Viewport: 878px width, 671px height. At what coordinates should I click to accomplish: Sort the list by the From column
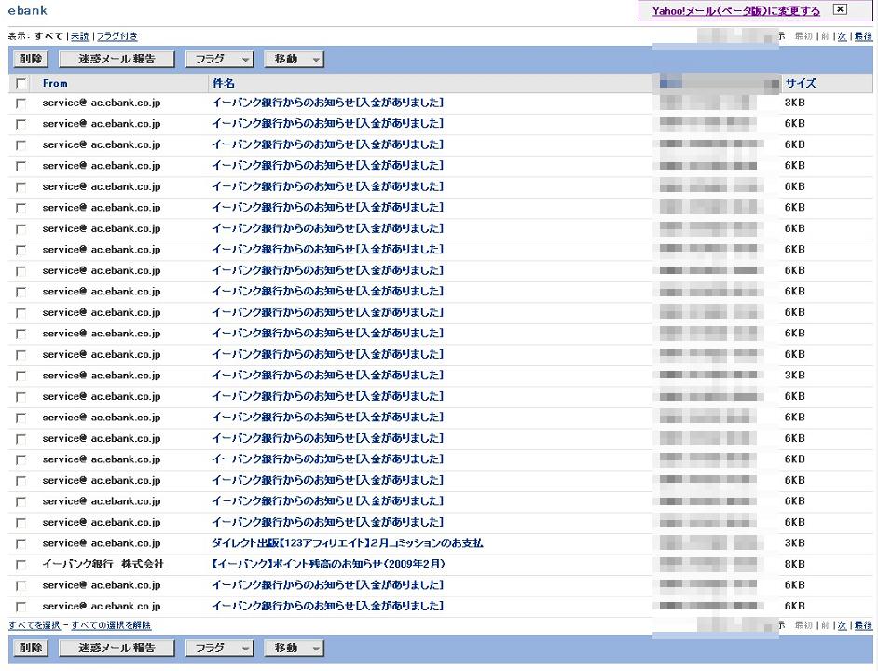pyautogui.click(x=55, y=83)
